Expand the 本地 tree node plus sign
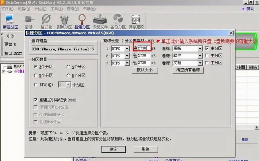 pos(4,72)
